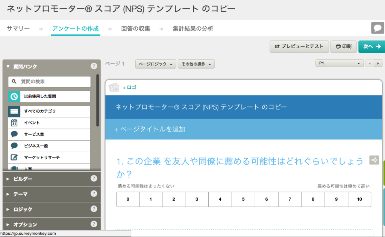Click the 印刷 button

point(344,46)
